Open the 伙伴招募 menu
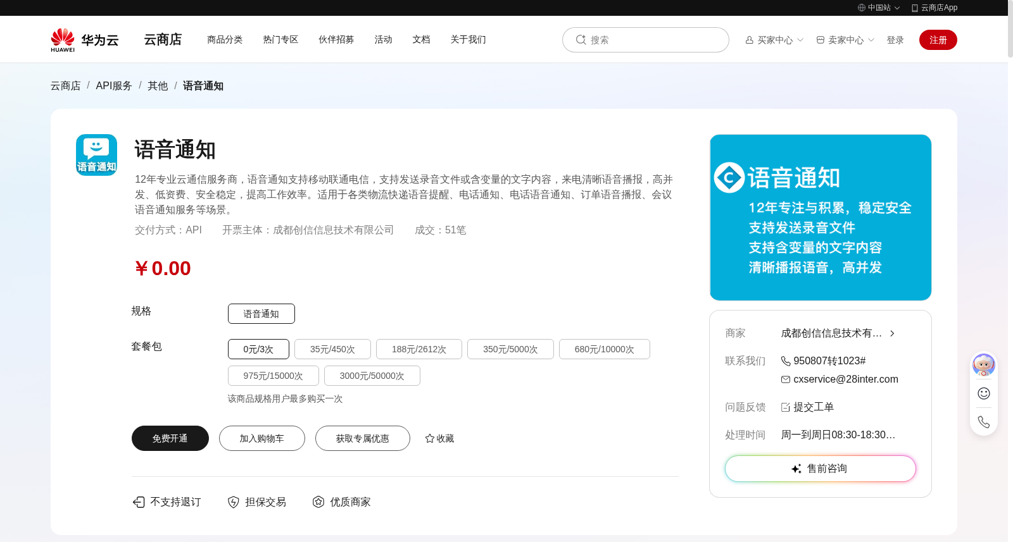This screenshot has height=542, width=1013. pos(336,39)
